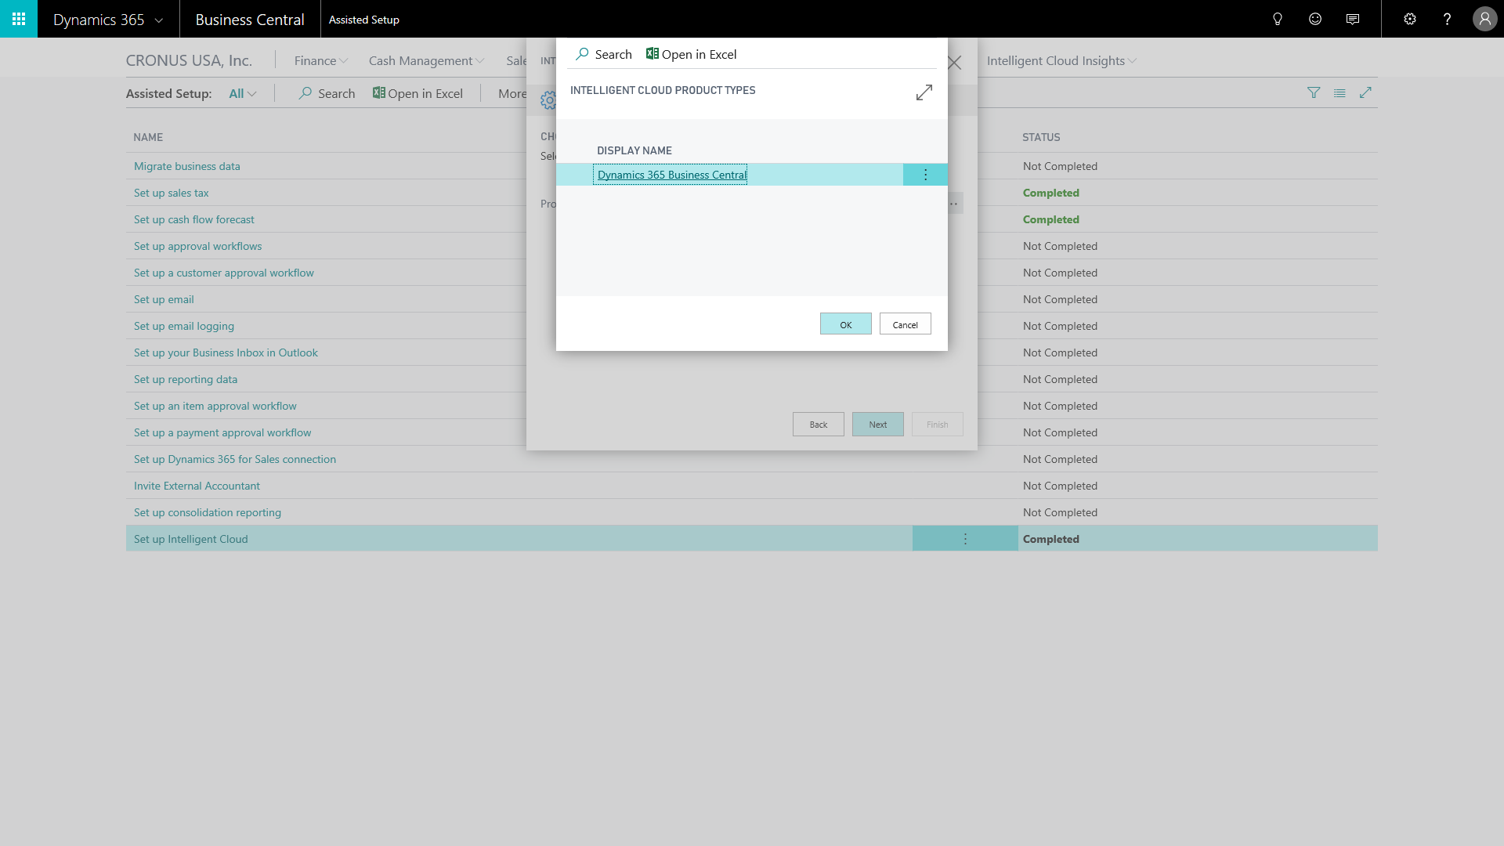Expand the Finance menu
This screenshot has height=846, width=1504.
(321, 60)
